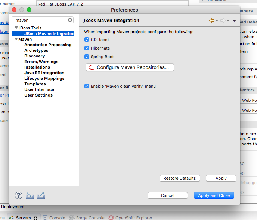
Task: Switch to OpenShift Explorer tab
Action: pos(134,218)
